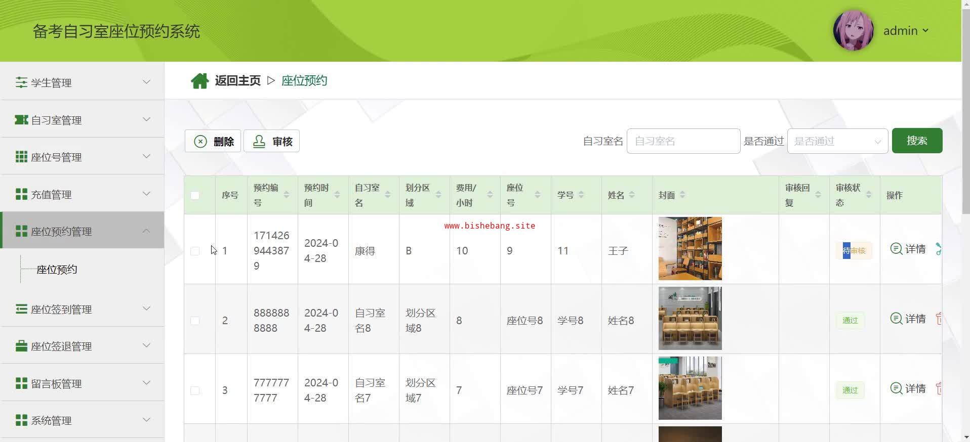Sort the table by 预约时间 column

pyautogui.click(x=337, y=195)
